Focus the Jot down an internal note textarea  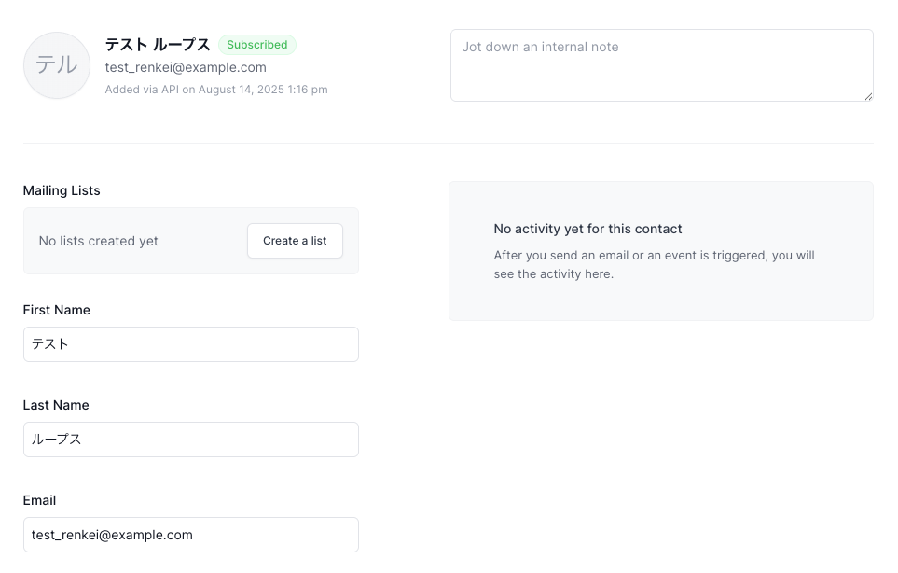click(x=661, y=65)
